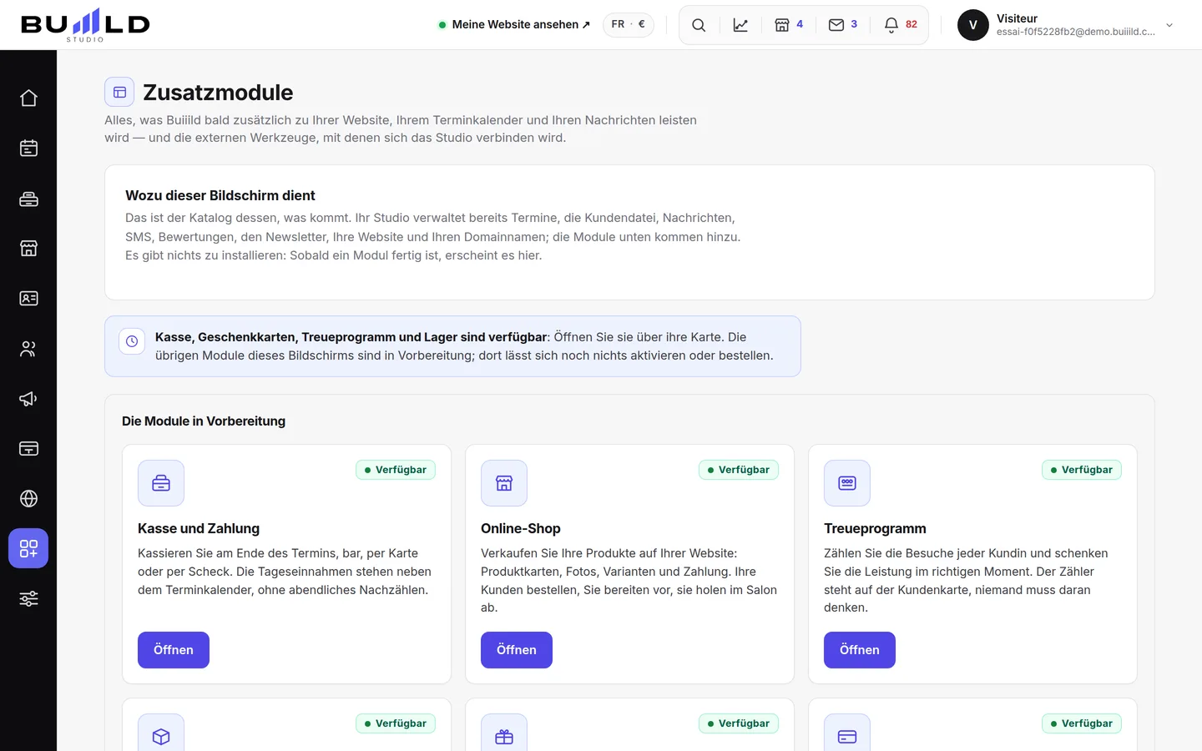Open the team members icon in sidebar
This screenshot has width=1202, height=751.
pyautogui.click(x=28, y=348)
